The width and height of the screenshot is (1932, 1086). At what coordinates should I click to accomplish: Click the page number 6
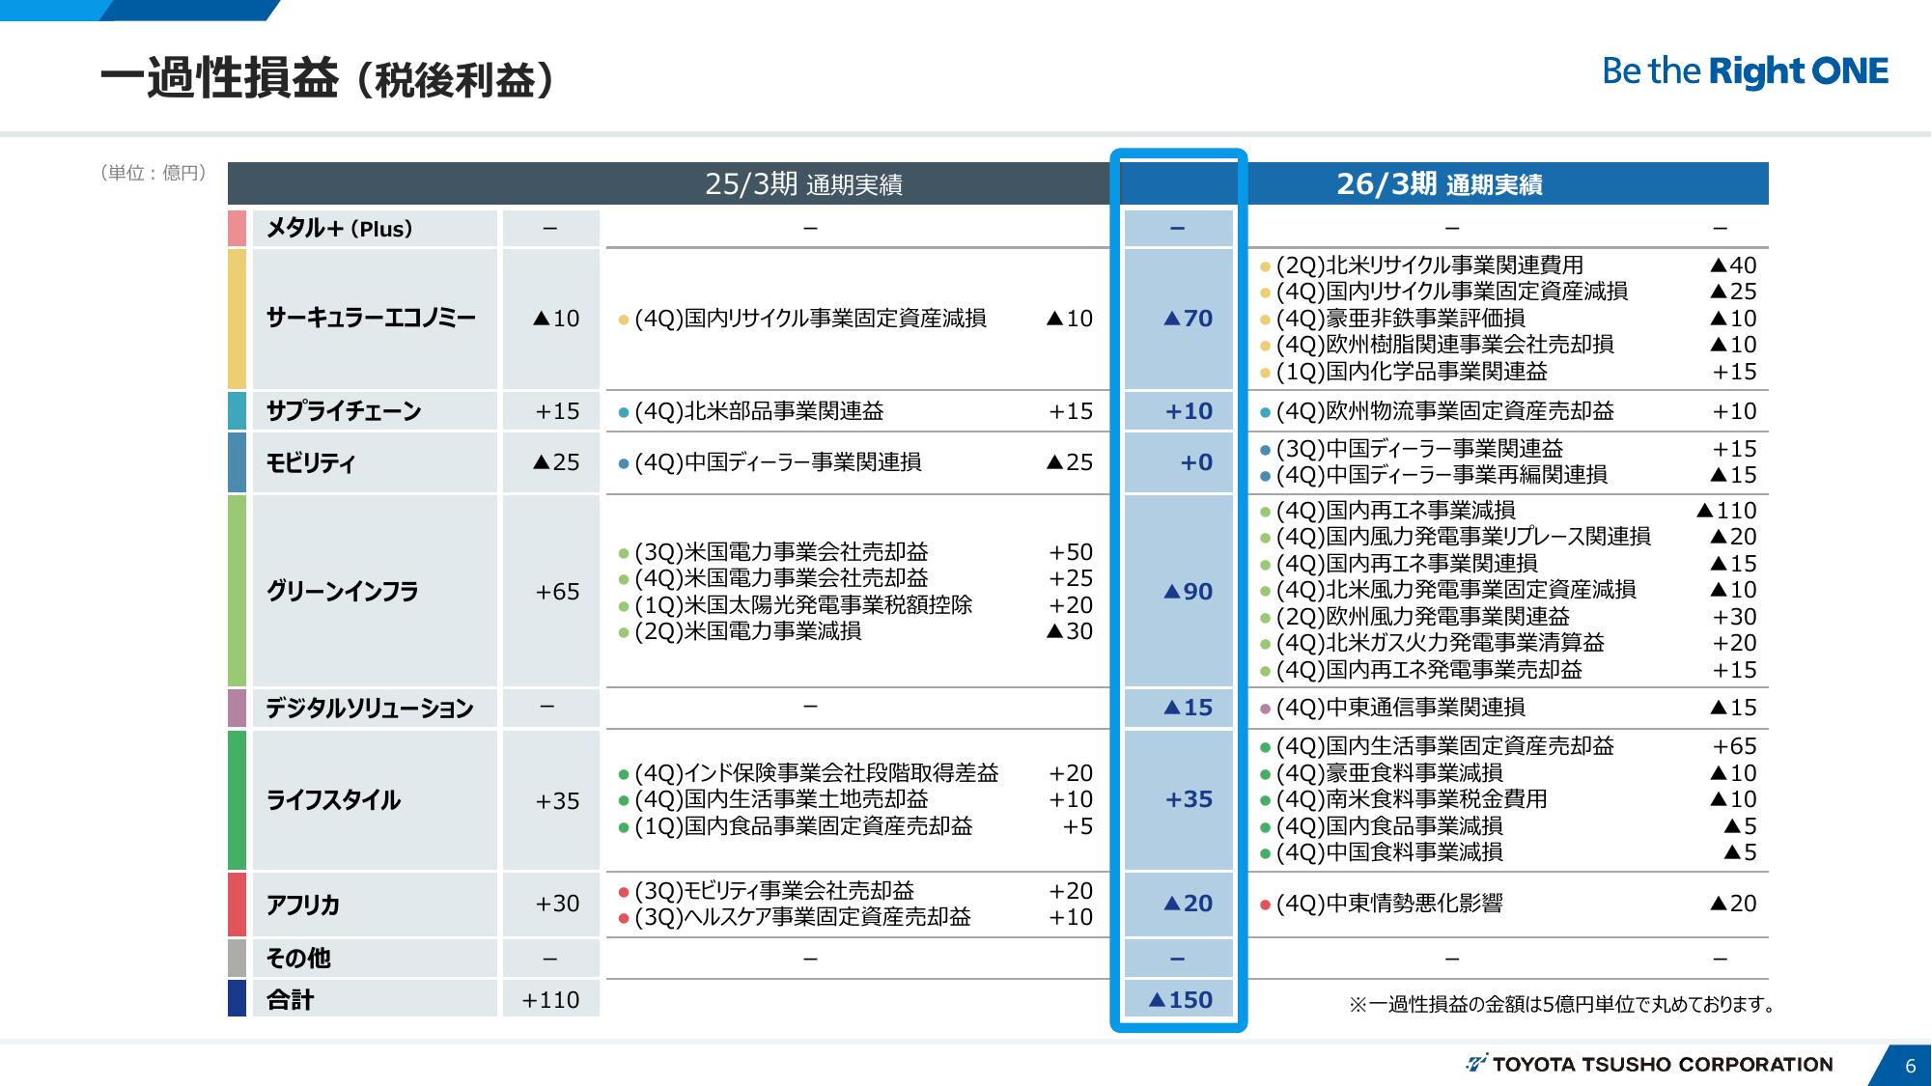tap(1910, 1067)
